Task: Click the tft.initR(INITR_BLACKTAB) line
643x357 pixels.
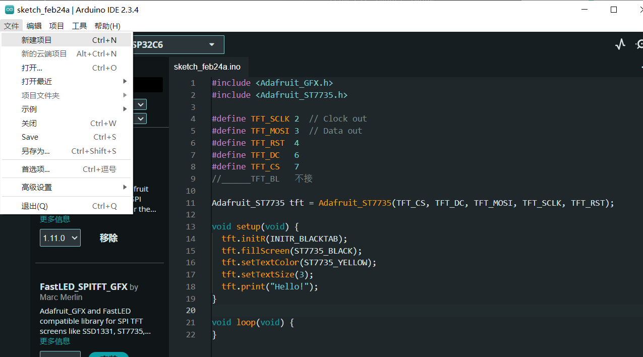Action: point(284,239)
